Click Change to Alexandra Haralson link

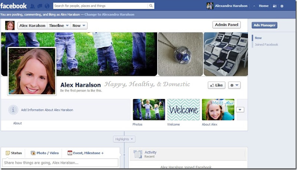coord(109,14)
